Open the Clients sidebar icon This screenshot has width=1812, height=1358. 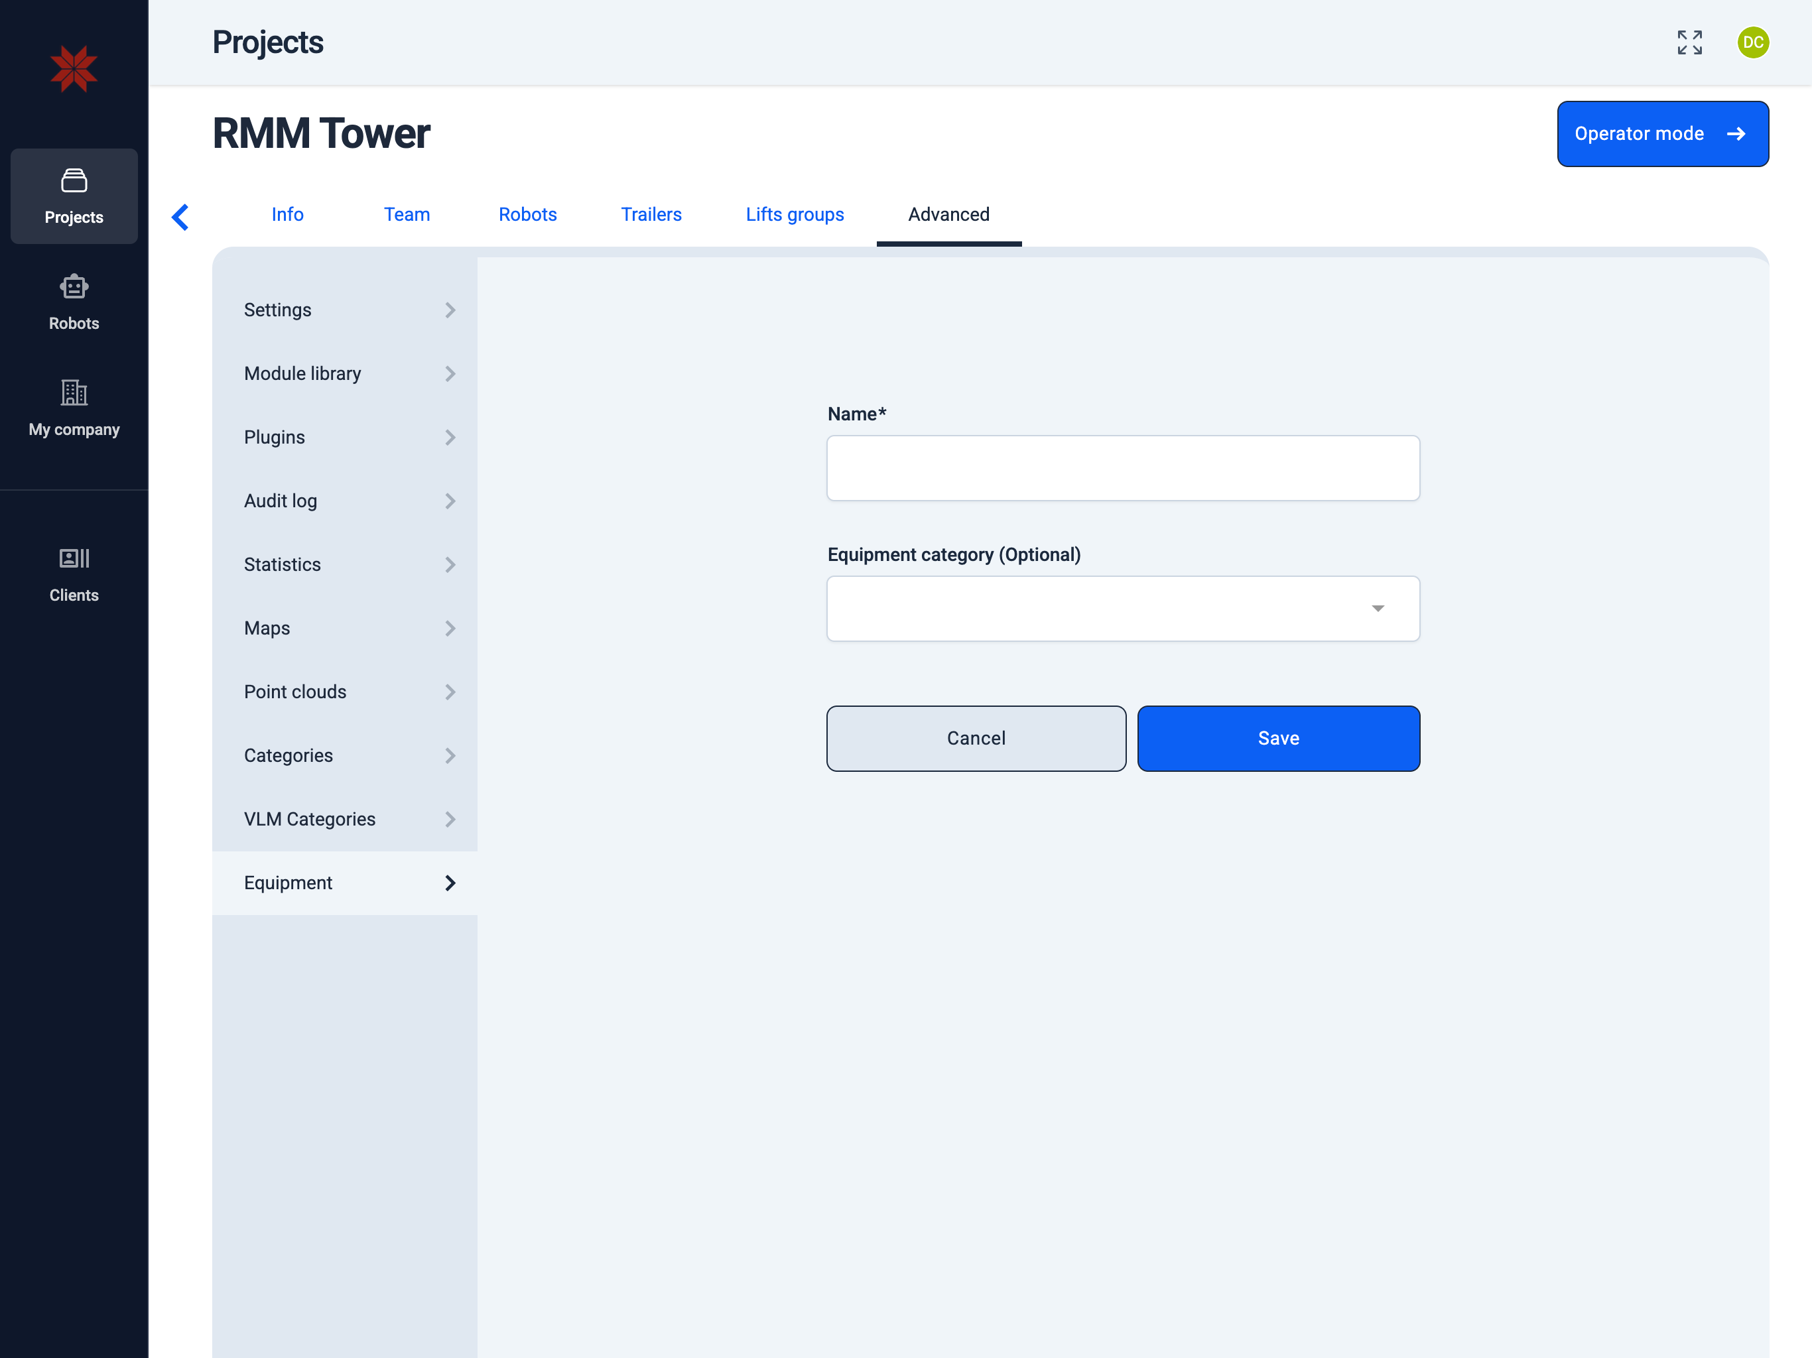tap(74, 574)
